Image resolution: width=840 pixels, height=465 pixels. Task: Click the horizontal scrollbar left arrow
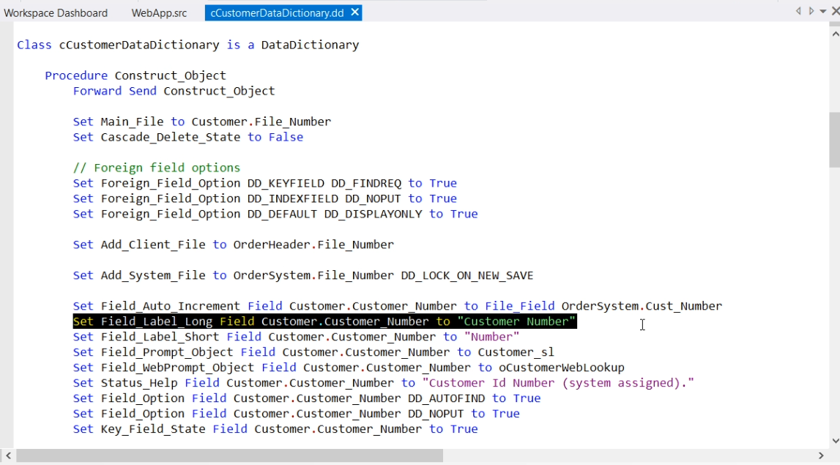[x=8, y=456]
